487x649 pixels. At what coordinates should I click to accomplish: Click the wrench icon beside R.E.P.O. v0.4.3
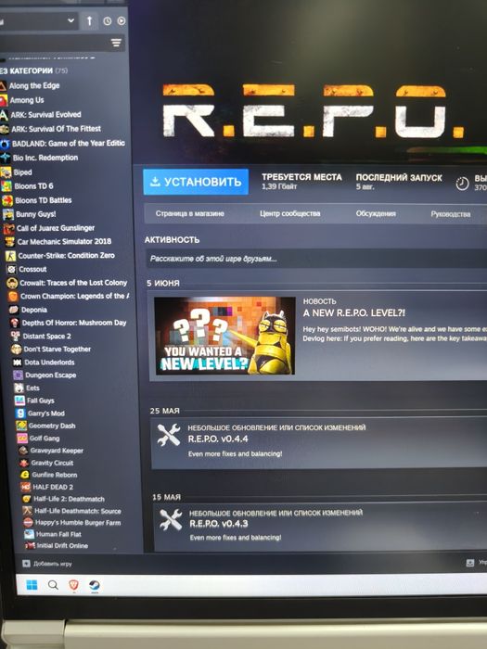171,519
